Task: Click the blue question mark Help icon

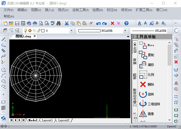Action: pos(126,23)
